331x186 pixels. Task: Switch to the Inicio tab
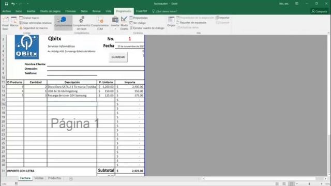[x=19, y=11]
